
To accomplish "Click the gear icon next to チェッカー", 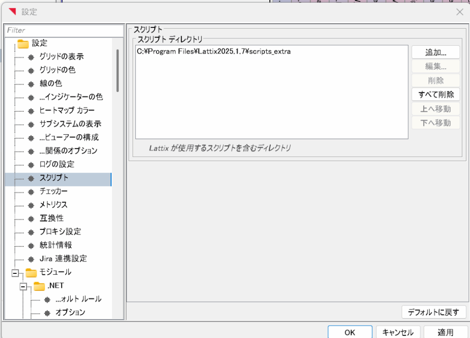I will 31,191.
